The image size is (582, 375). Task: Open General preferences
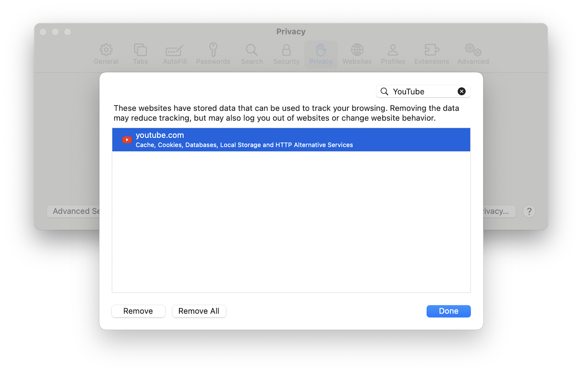click(106, 54)
